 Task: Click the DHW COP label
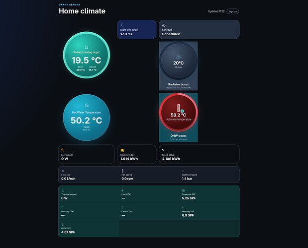tap(127, 212)
